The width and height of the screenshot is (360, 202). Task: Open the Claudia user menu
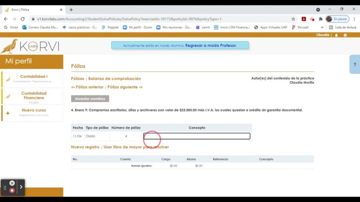click(x=322, y=35)
